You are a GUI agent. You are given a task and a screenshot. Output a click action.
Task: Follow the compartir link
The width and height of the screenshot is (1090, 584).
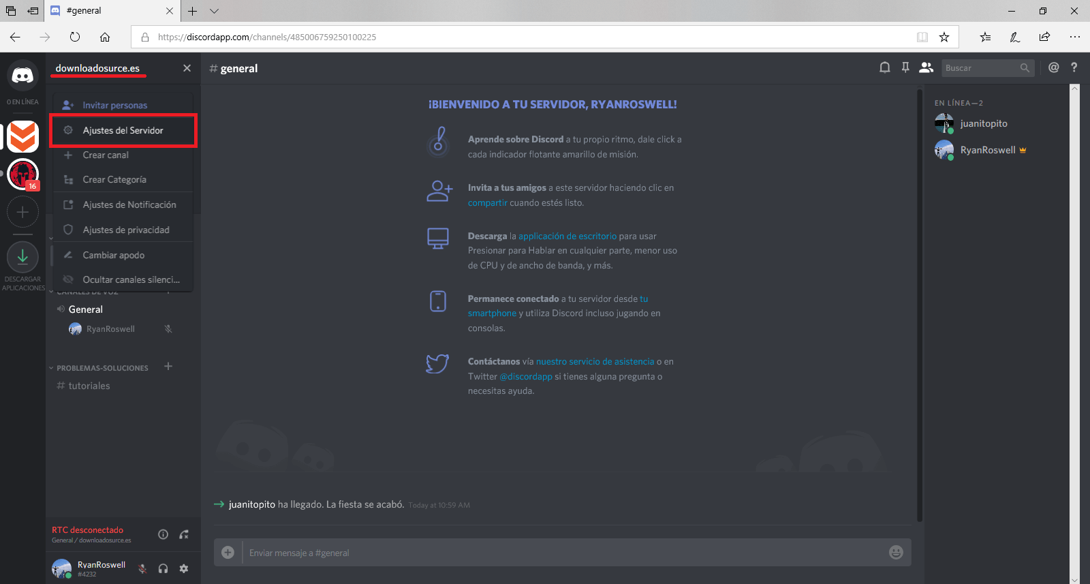[x=487, y=202]
